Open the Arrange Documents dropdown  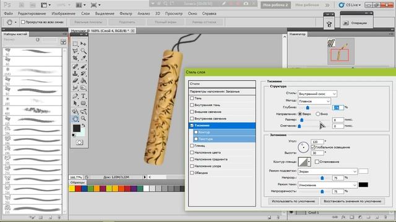81,5
